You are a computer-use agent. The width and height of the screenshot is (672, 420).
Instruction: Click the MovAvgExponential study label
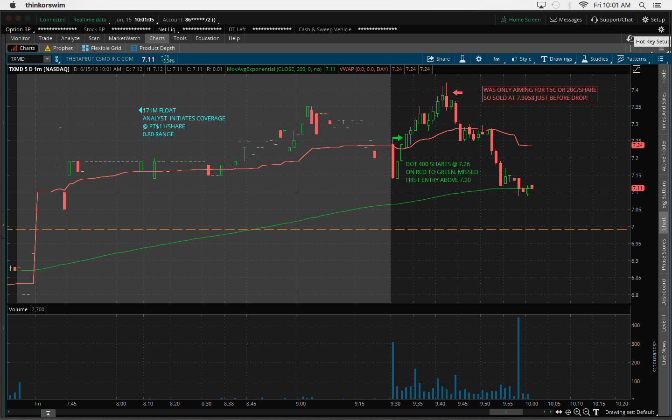point(274,69)
